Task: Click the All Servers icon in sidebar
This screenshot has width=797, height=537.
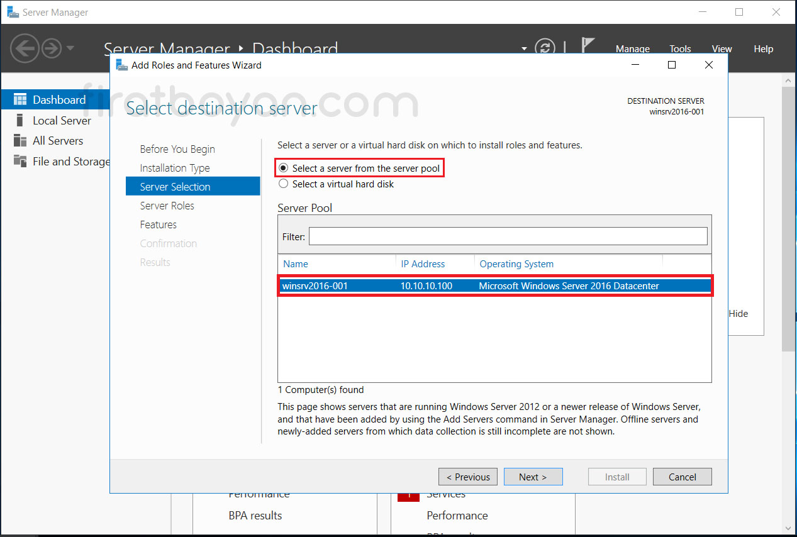Action: pyautogui.click(x=20, y=141)
